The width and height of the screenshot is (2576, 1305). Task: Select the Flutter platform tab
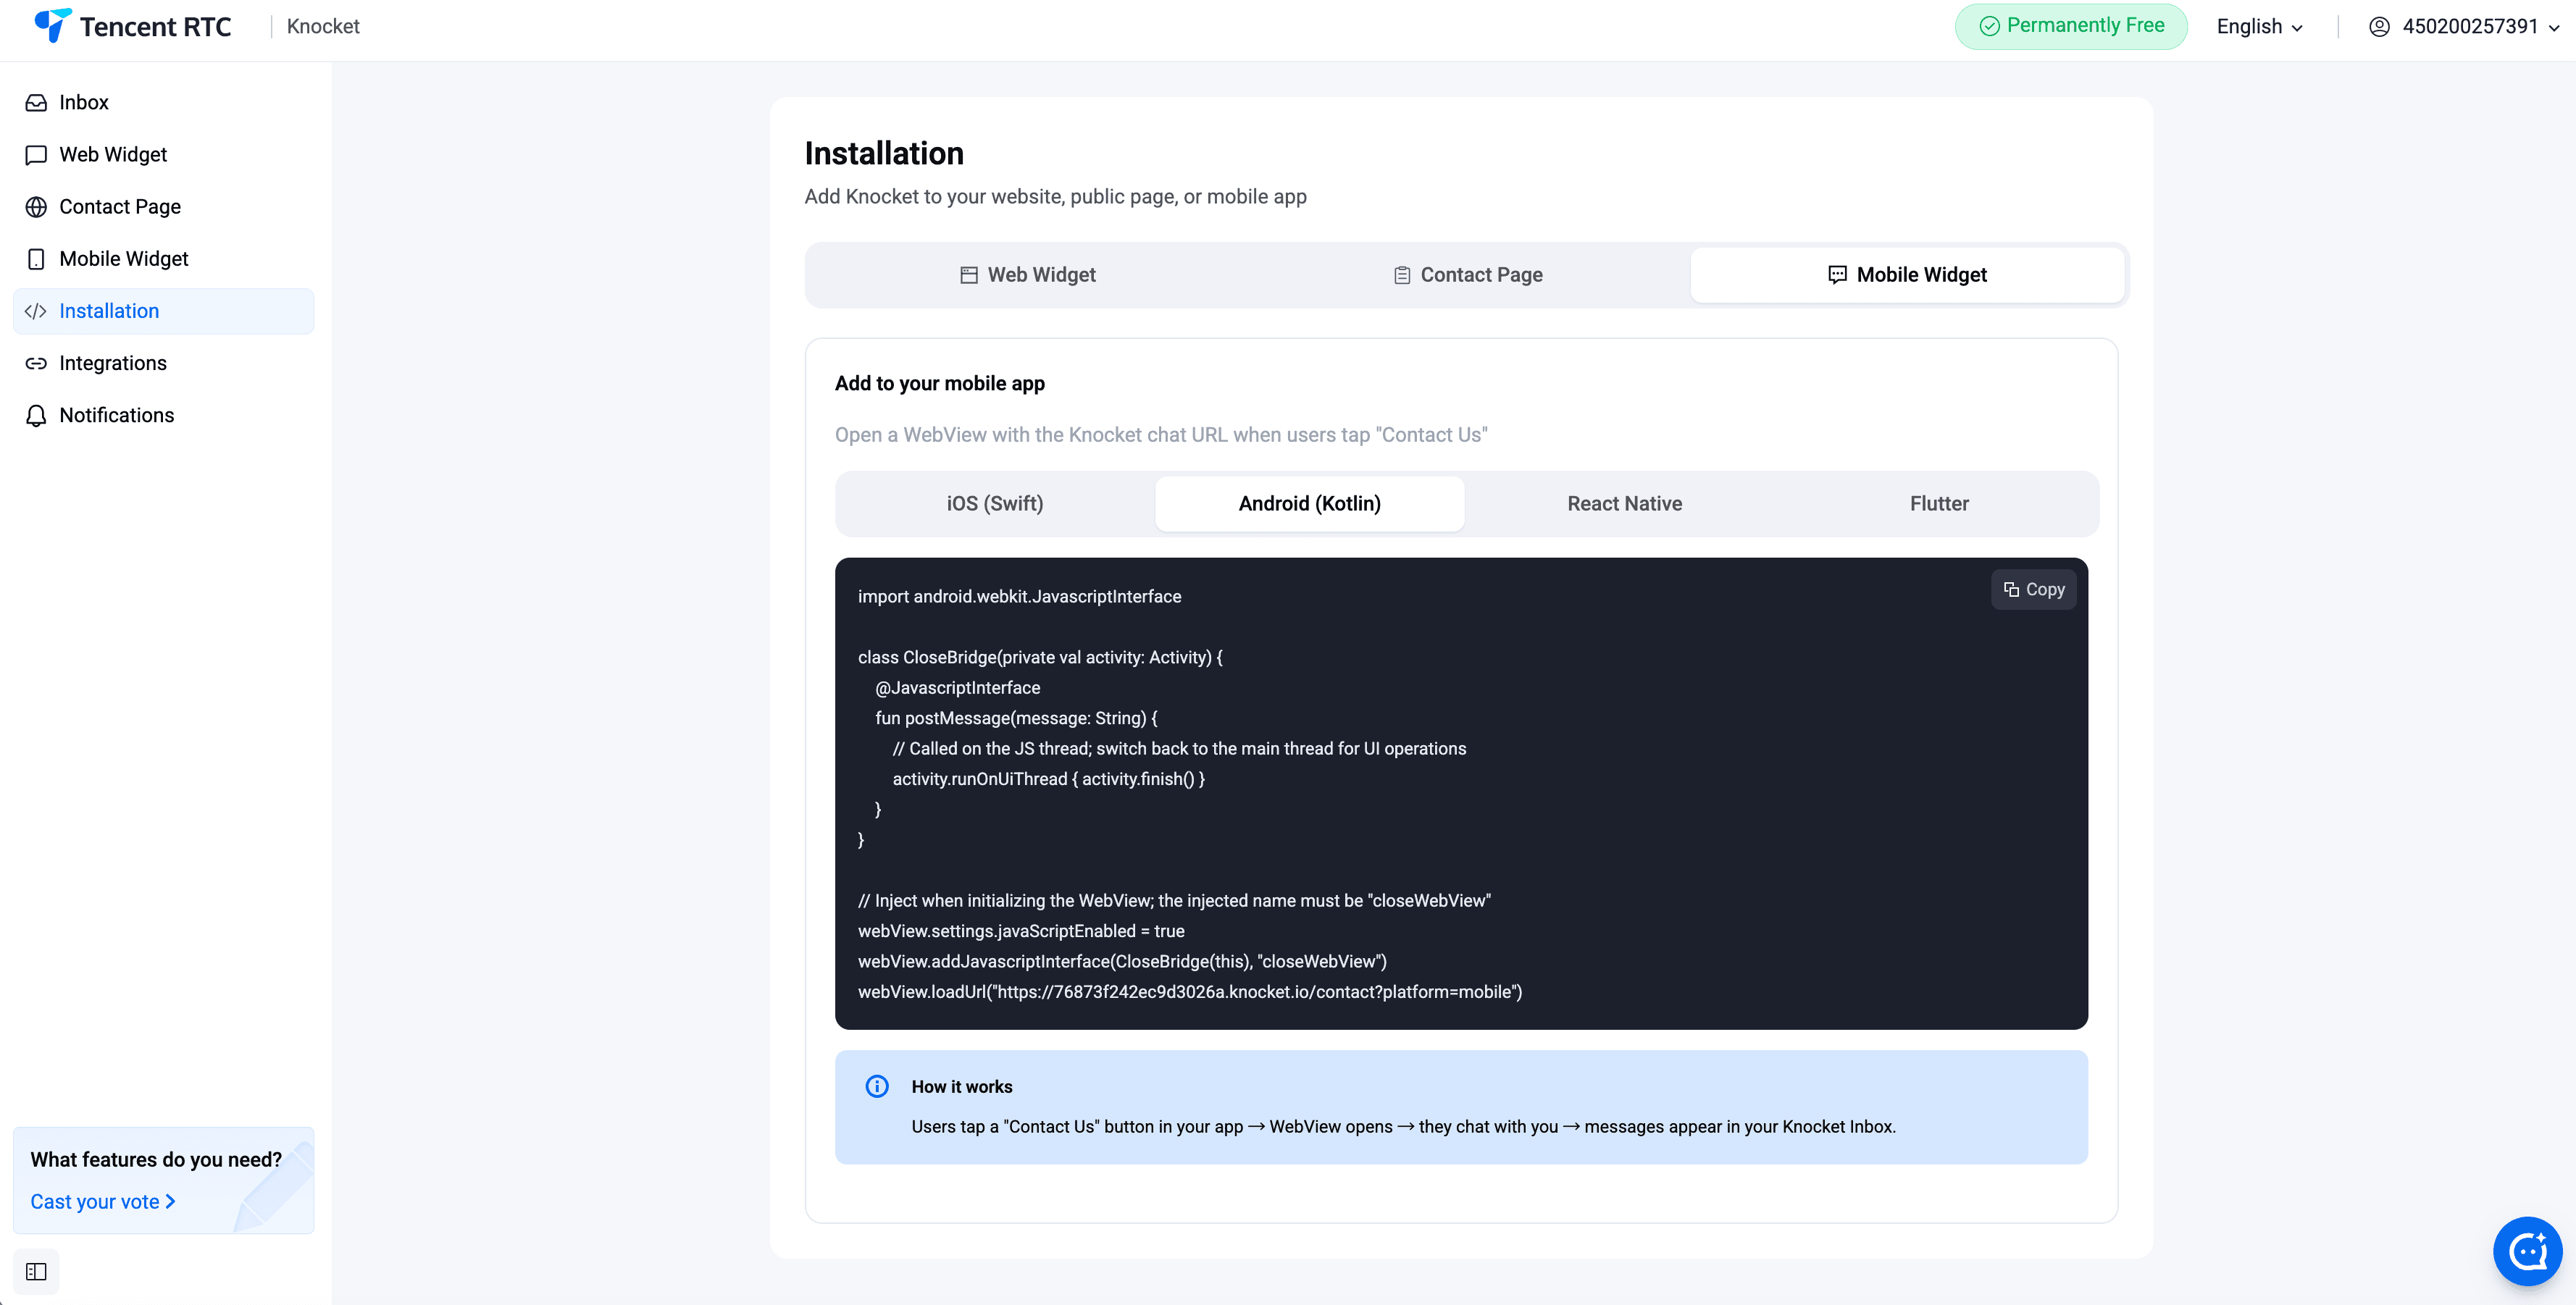[1939, 504]
